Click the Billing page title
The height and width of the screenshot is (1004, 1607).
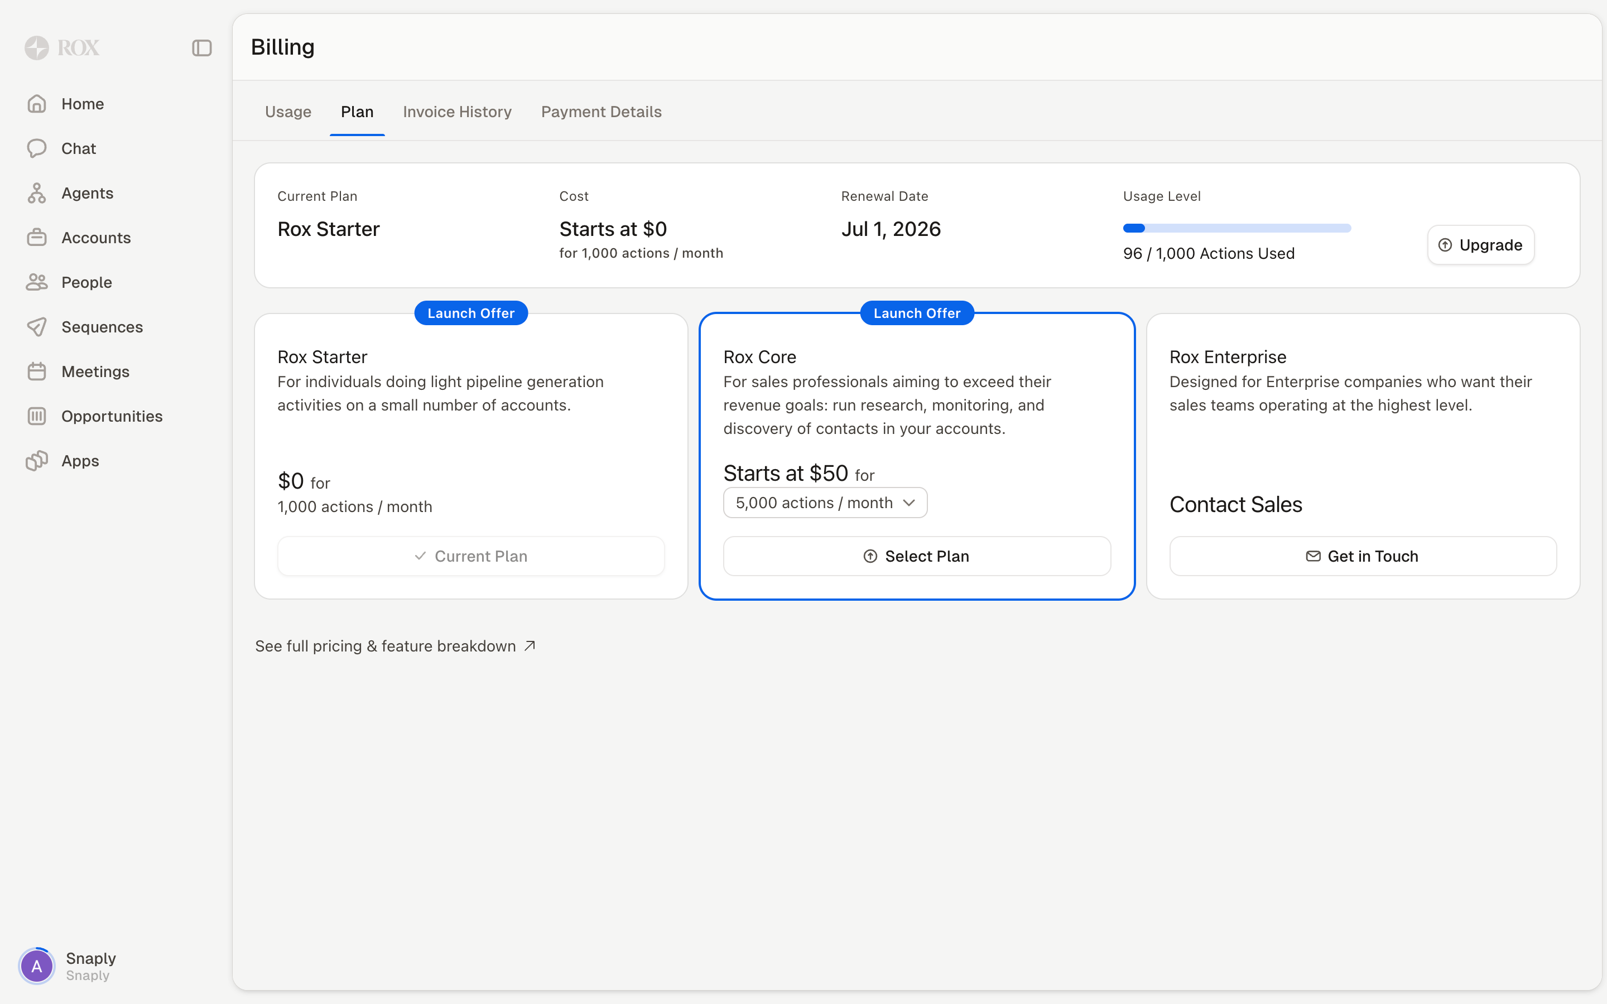[283, 47]
